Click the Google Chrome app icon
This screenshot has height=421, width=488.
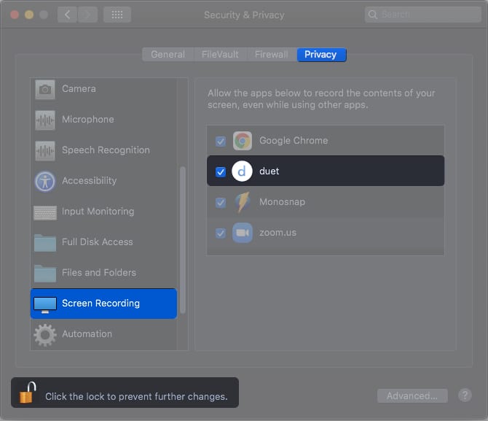(x=242, y=141)
